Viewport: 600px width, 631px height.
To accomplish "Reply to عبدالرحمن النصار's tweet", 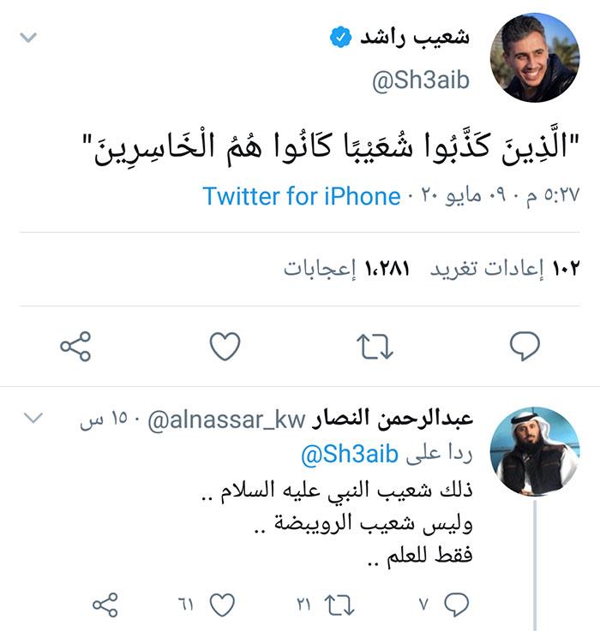I will [x=456, y=604].
